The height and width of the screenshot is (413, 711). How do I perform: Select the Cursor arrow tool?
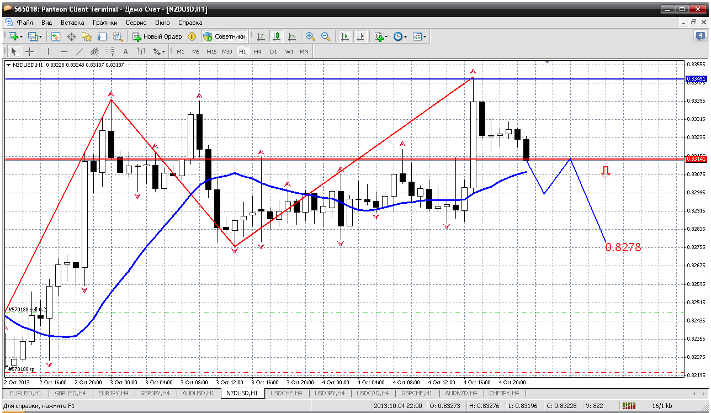click(x=14, y=51)
